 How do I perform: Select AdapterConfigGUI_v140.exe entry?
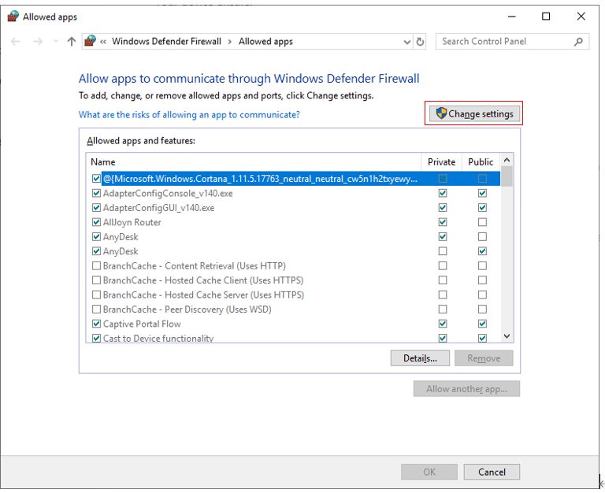(293, 208)
